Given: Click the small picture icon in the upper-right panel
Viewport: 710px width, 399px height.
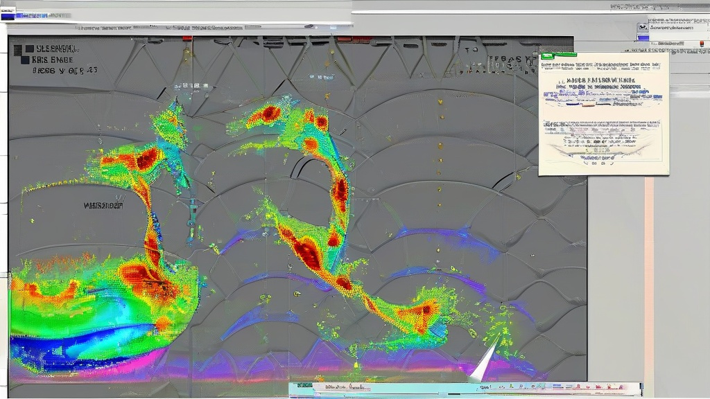Looking at the screenshot, I should tap(643, 27).
